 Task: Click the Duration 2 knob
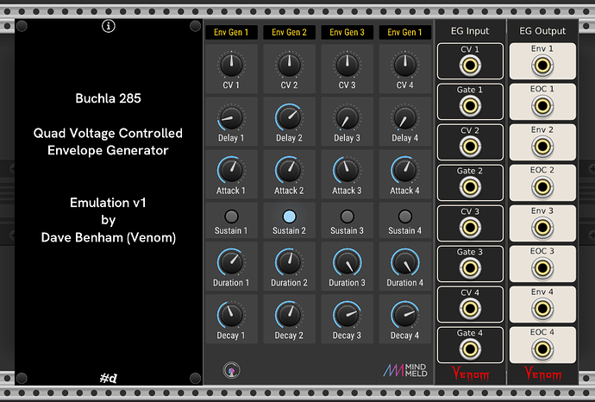tap(290, 262)
